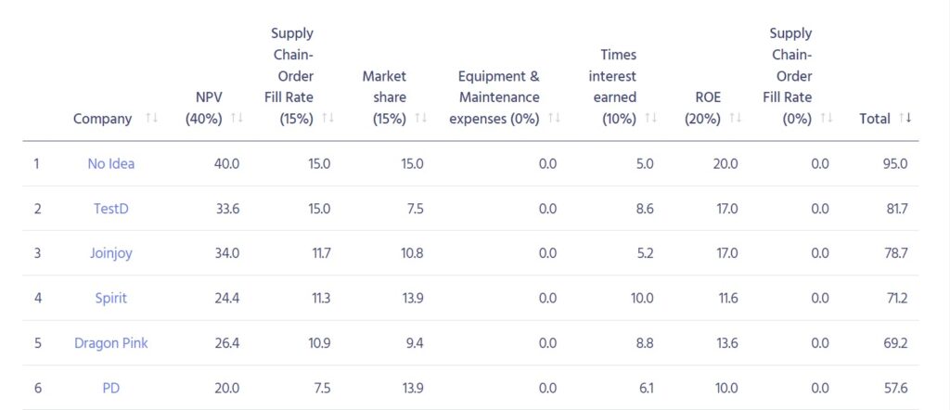Sort by Supply Chain-Order Fill Rate (0%) arrows
Viewport: 950px width, 410px height.
click(827, 119)
